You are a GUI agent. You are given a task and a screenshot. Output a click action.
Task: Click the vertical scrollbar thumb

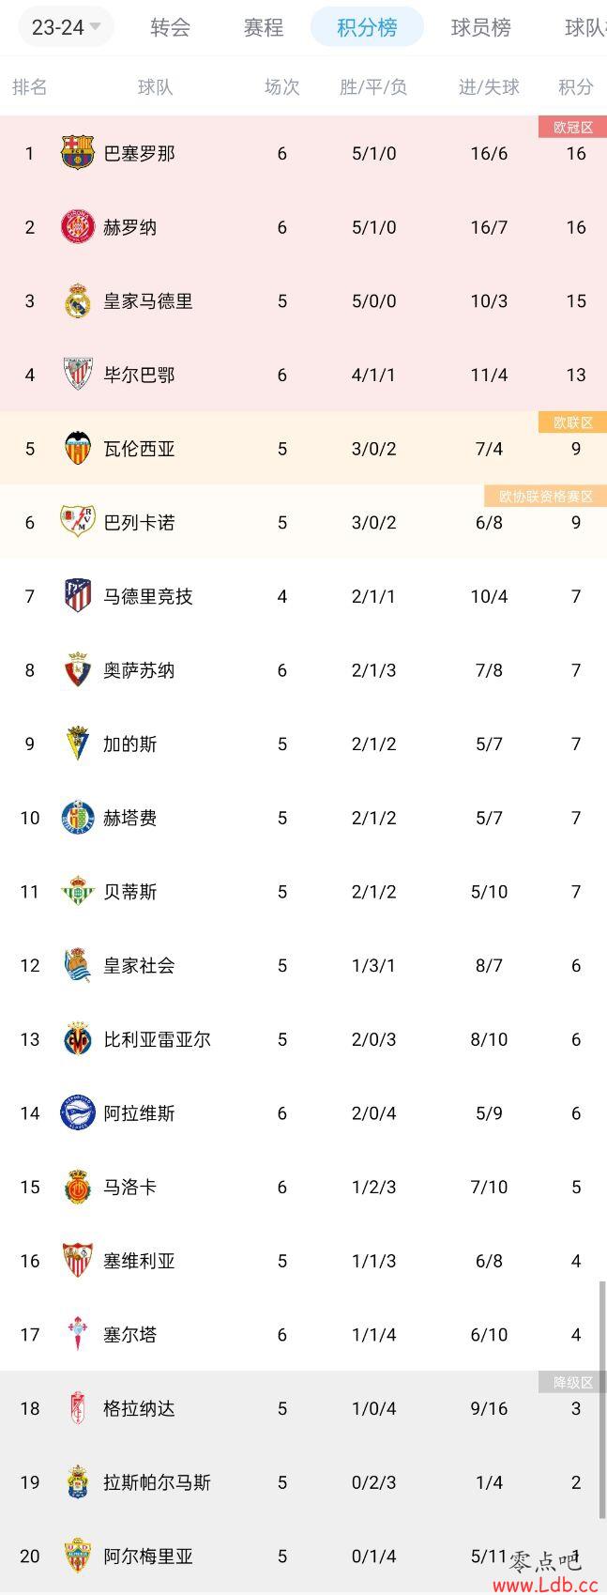(602, 1400)
